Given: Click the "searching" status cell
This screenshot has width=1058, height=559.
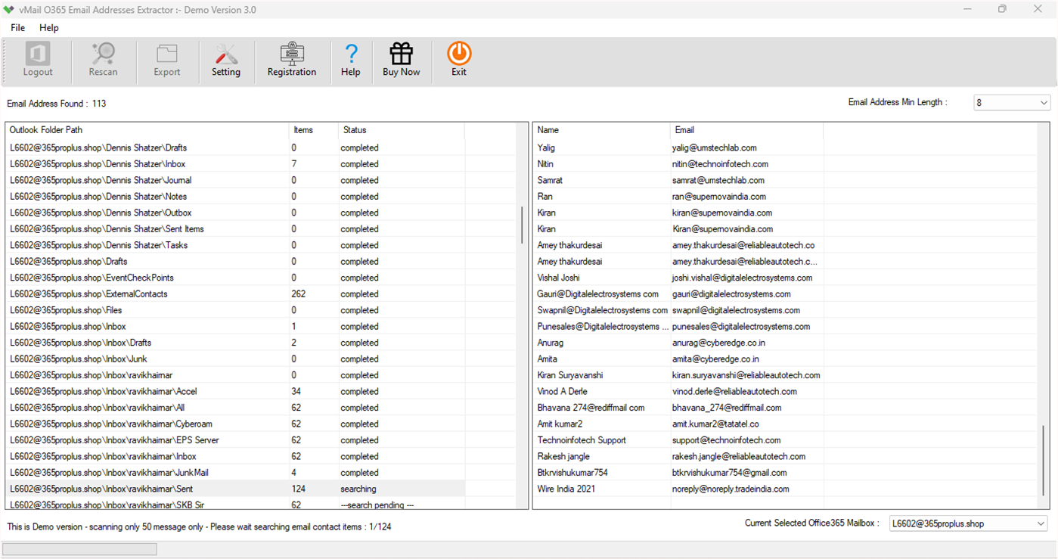Looking at the screenshot, I should tap(358, 489).
